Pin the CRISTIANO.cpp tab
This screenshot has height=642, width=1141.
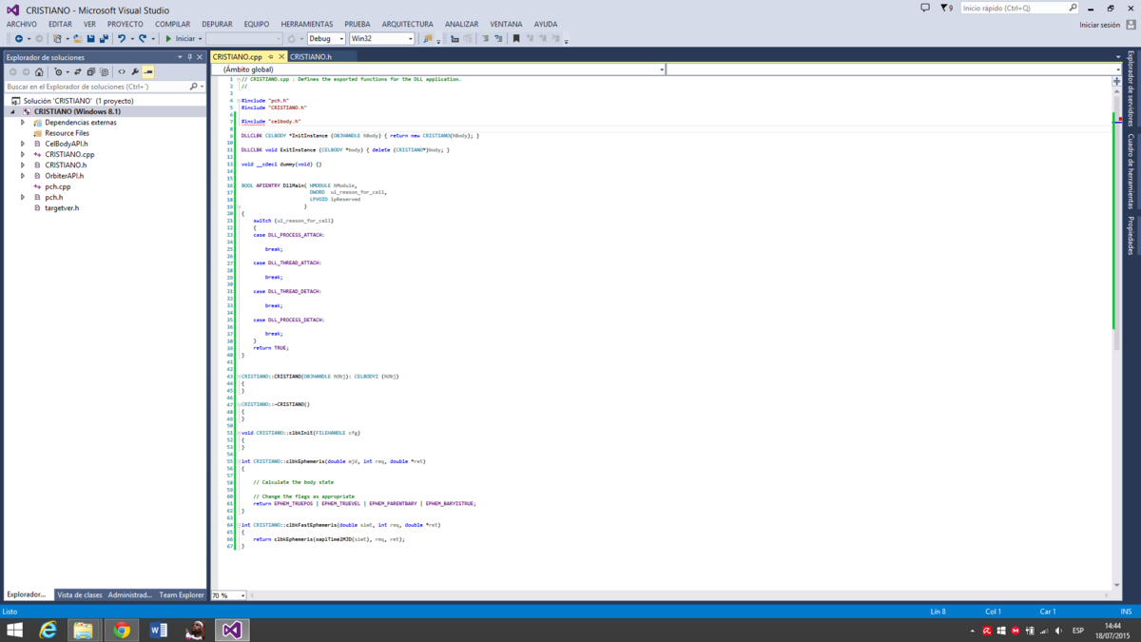point(270,57)
